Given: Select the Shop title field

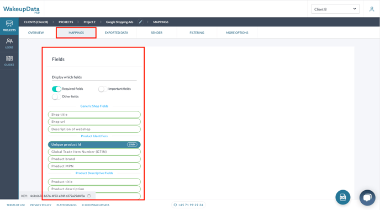Looking at the screenshot, I should coord(94,115).
